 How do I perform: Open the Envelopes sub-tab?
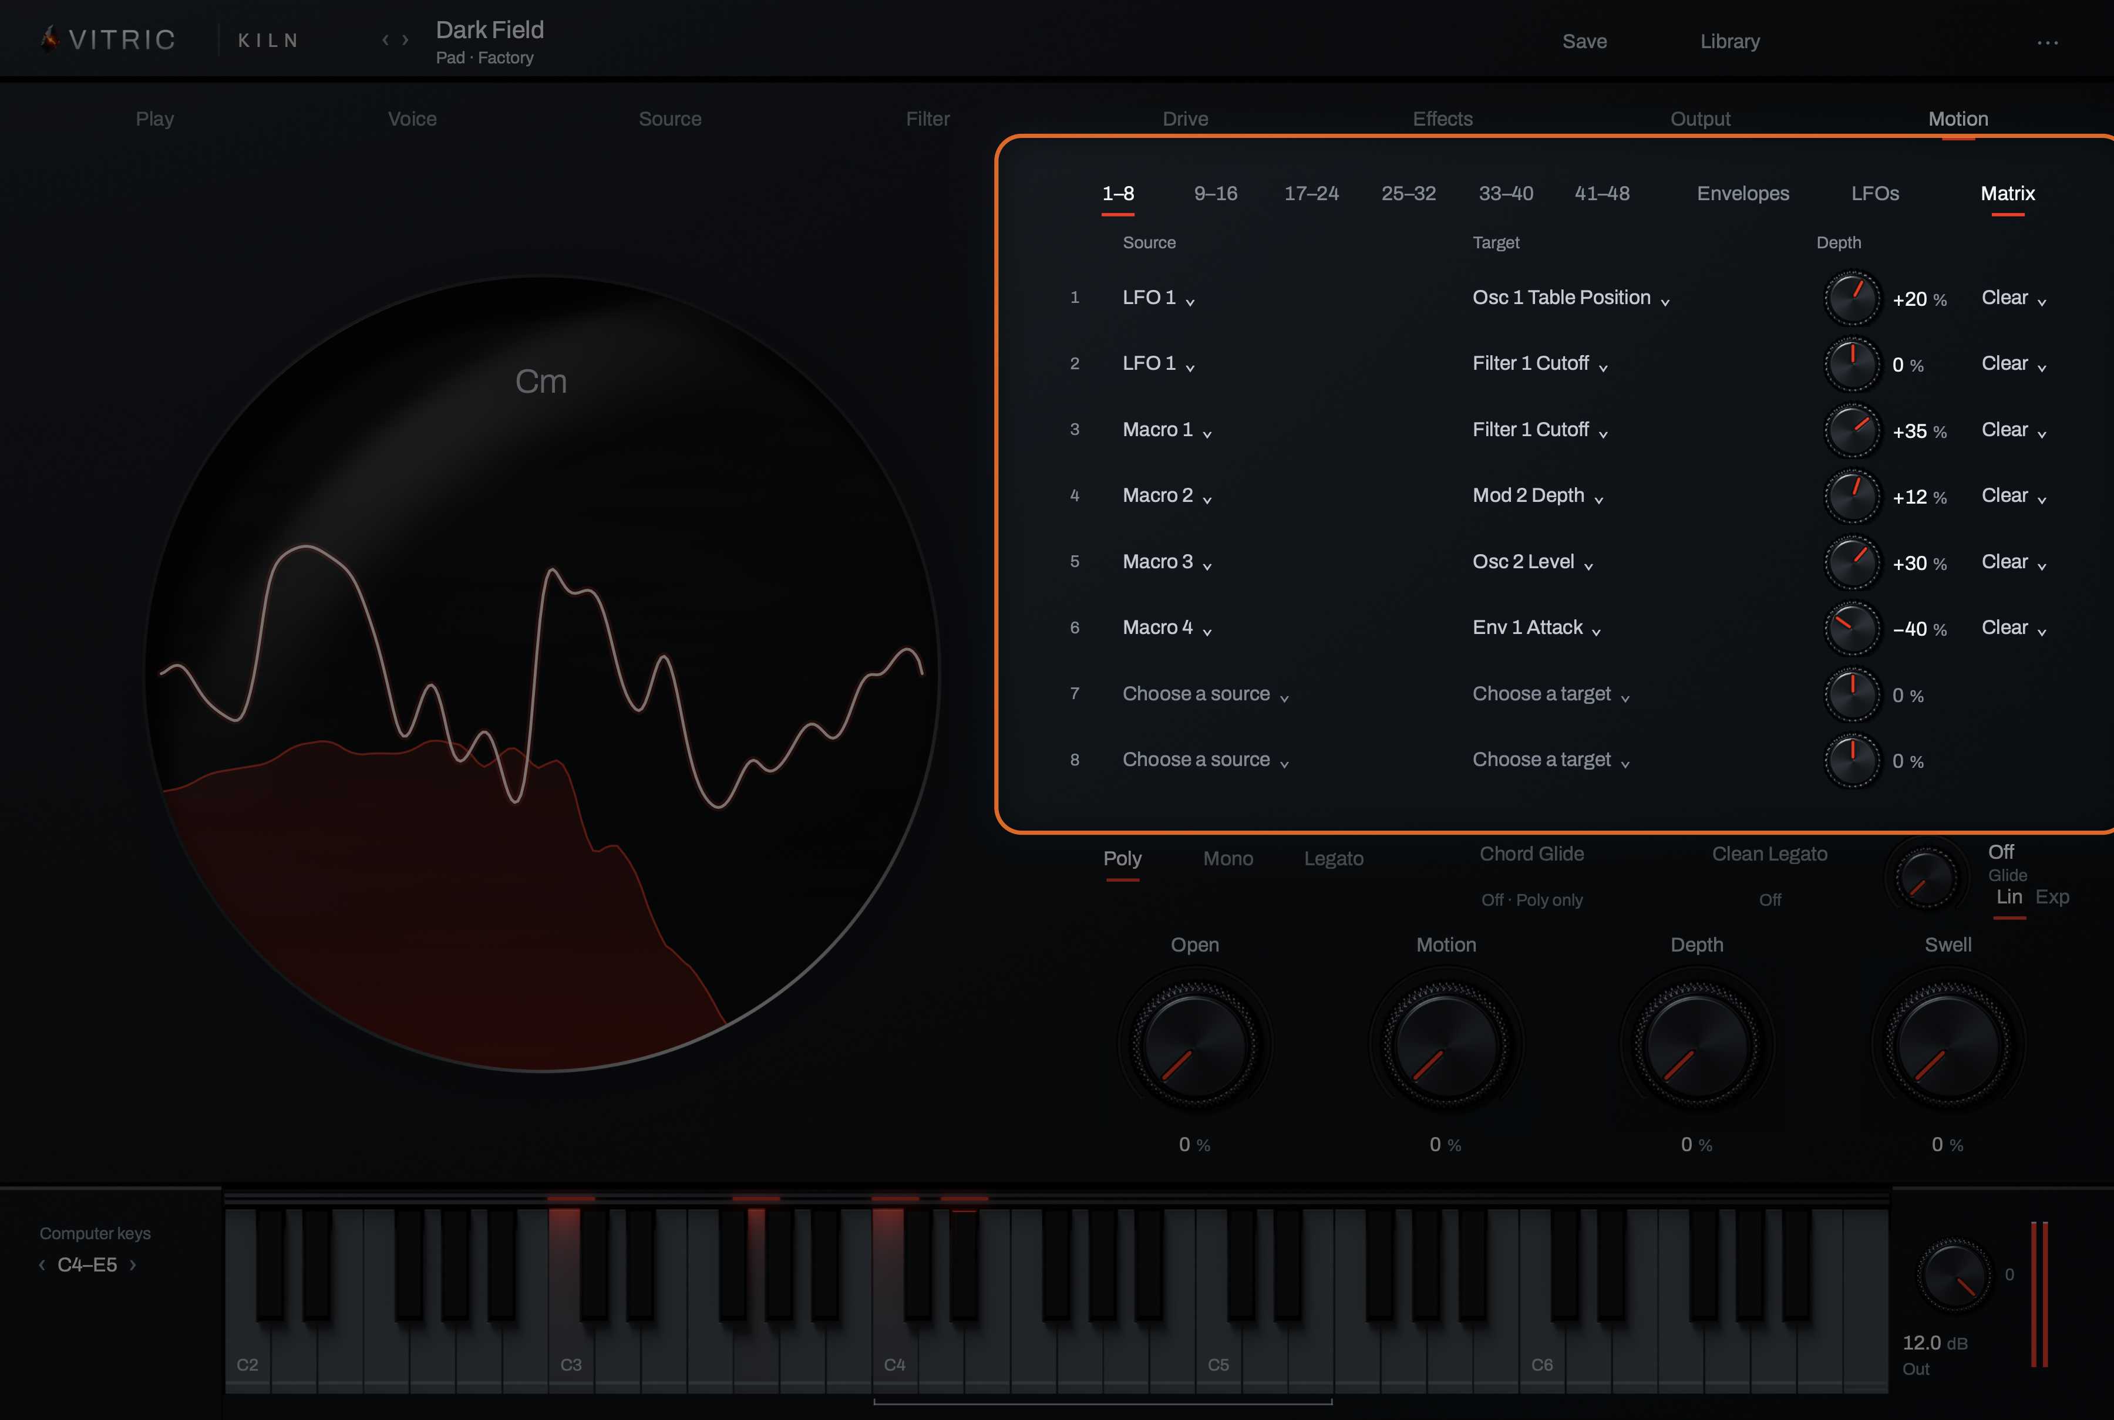pos(1743,193)
